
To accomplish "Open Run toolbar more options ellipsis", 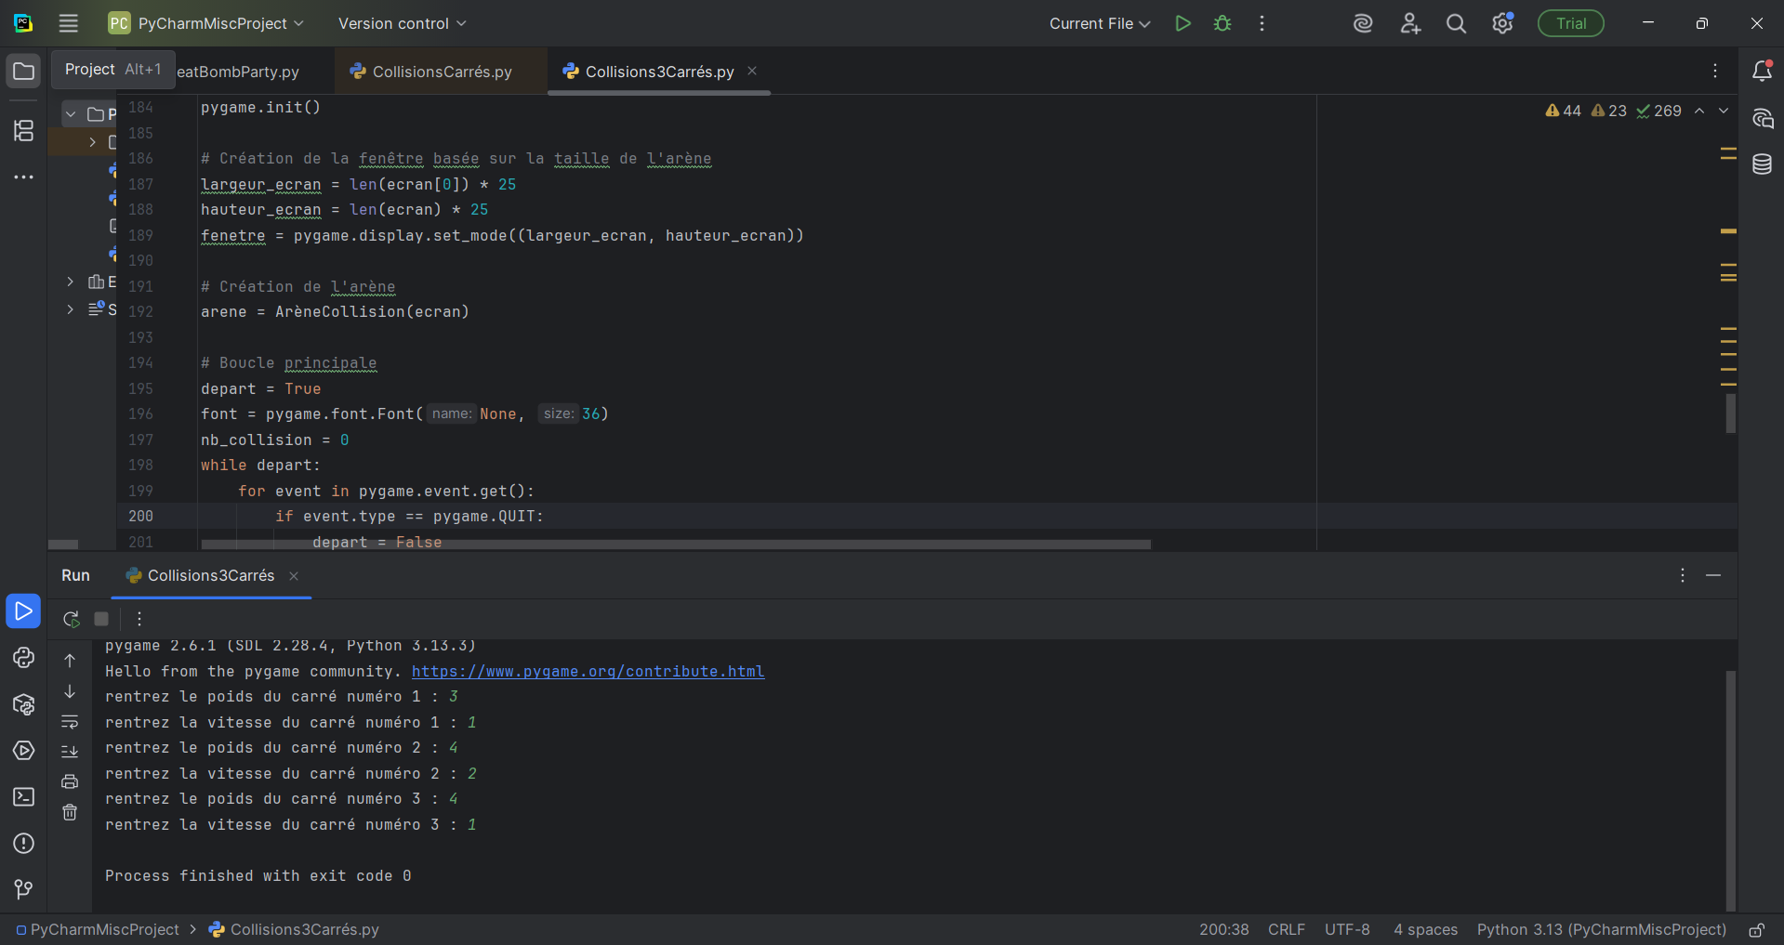I will pos(139,619).
